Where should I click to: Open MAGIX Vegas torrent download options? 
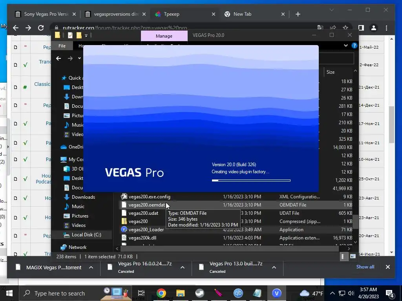(x=91, y=267)
